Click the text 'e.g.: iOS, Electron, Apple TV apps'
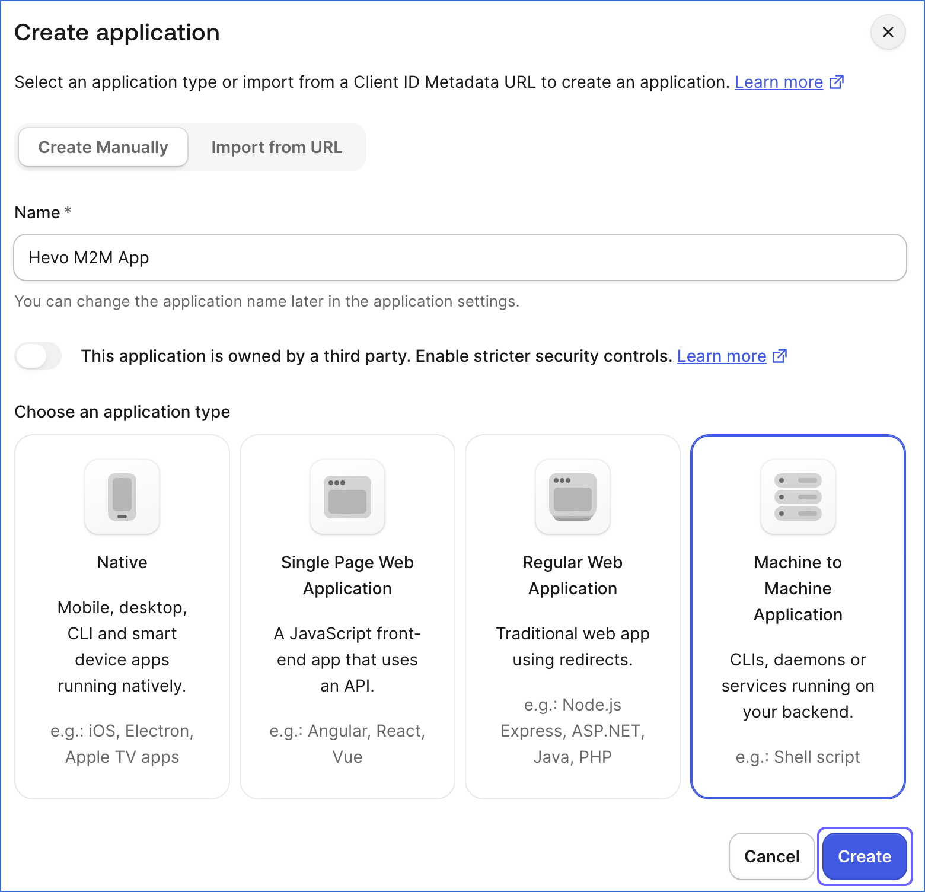The image size is (925, 892). point(122,744)
